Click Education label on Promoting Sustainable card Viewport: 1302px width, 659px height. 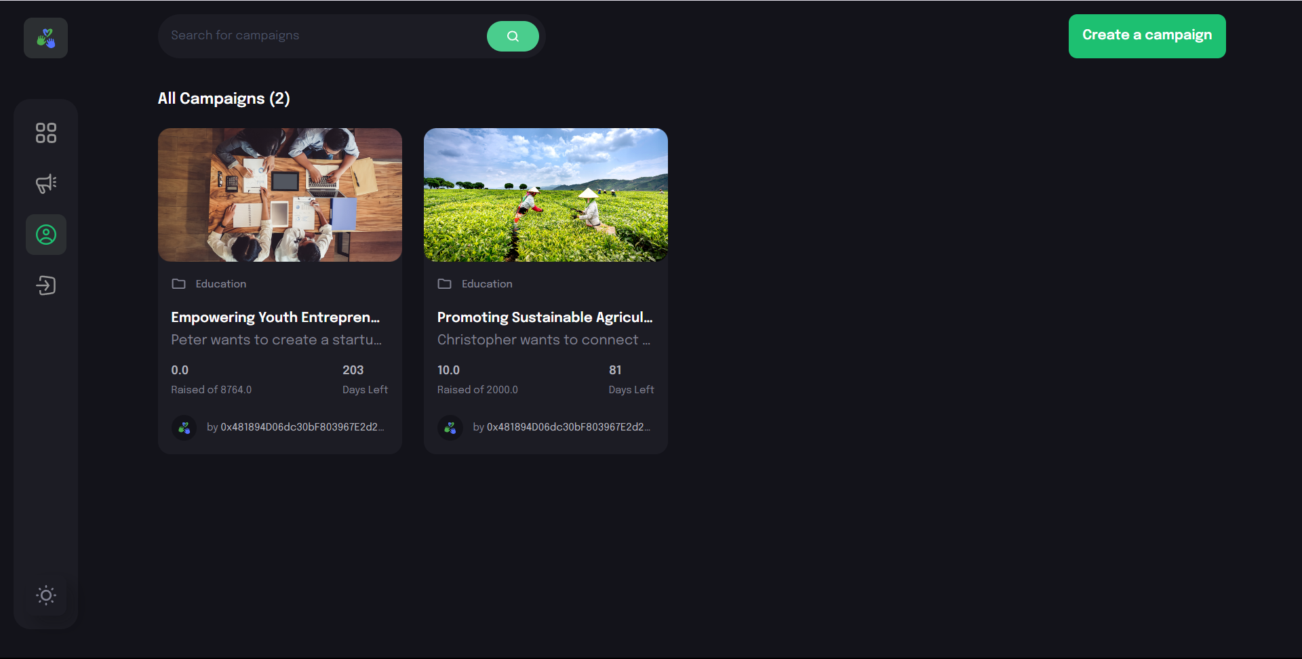pos(487,283)
